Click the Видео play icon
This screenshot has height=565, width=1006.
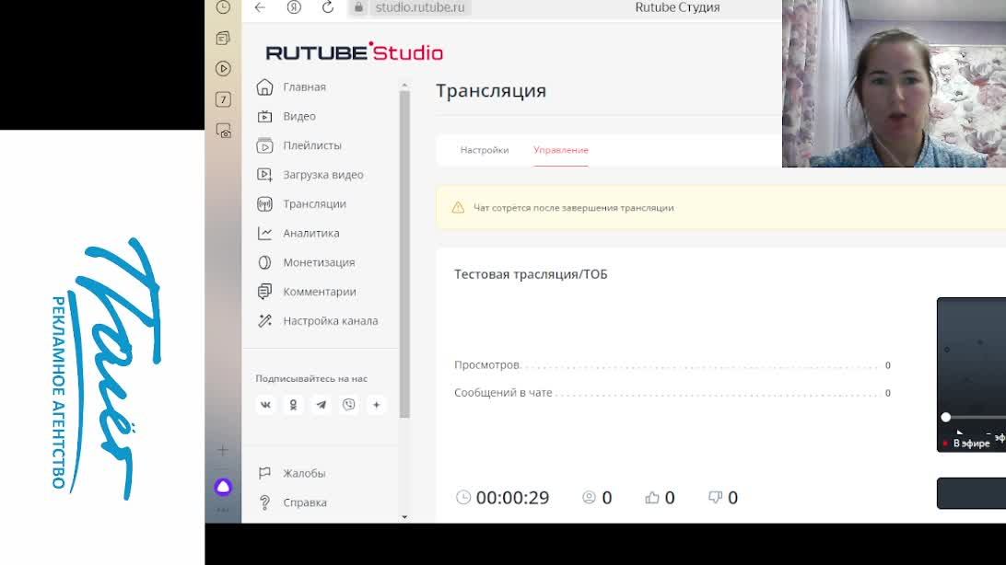pyautogui.click(x=264, y=117)
